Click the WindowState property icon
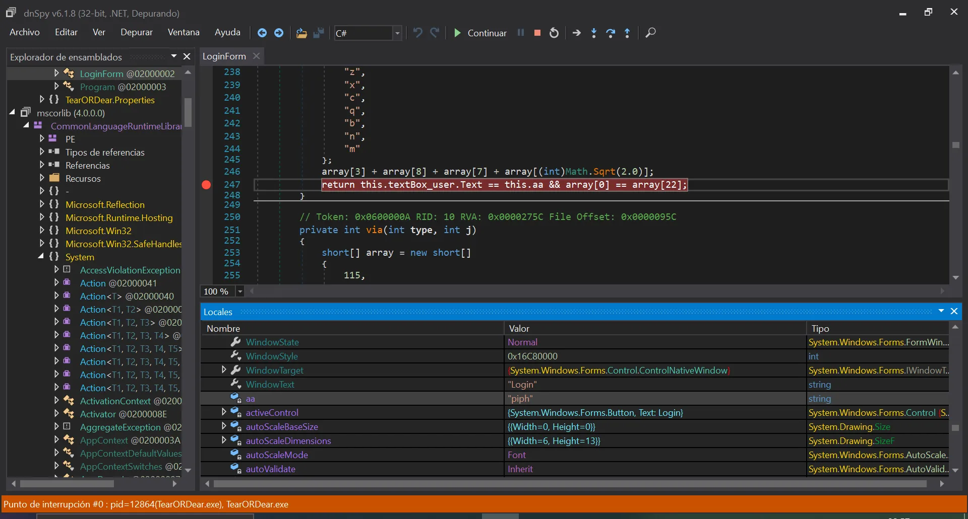968x519 pixels. point(235,342)
